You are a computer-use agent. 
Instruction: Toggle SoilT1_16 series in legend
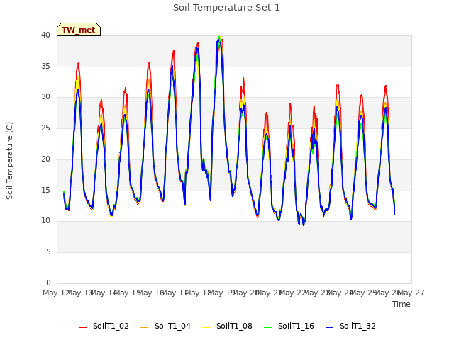coord(289,326)
